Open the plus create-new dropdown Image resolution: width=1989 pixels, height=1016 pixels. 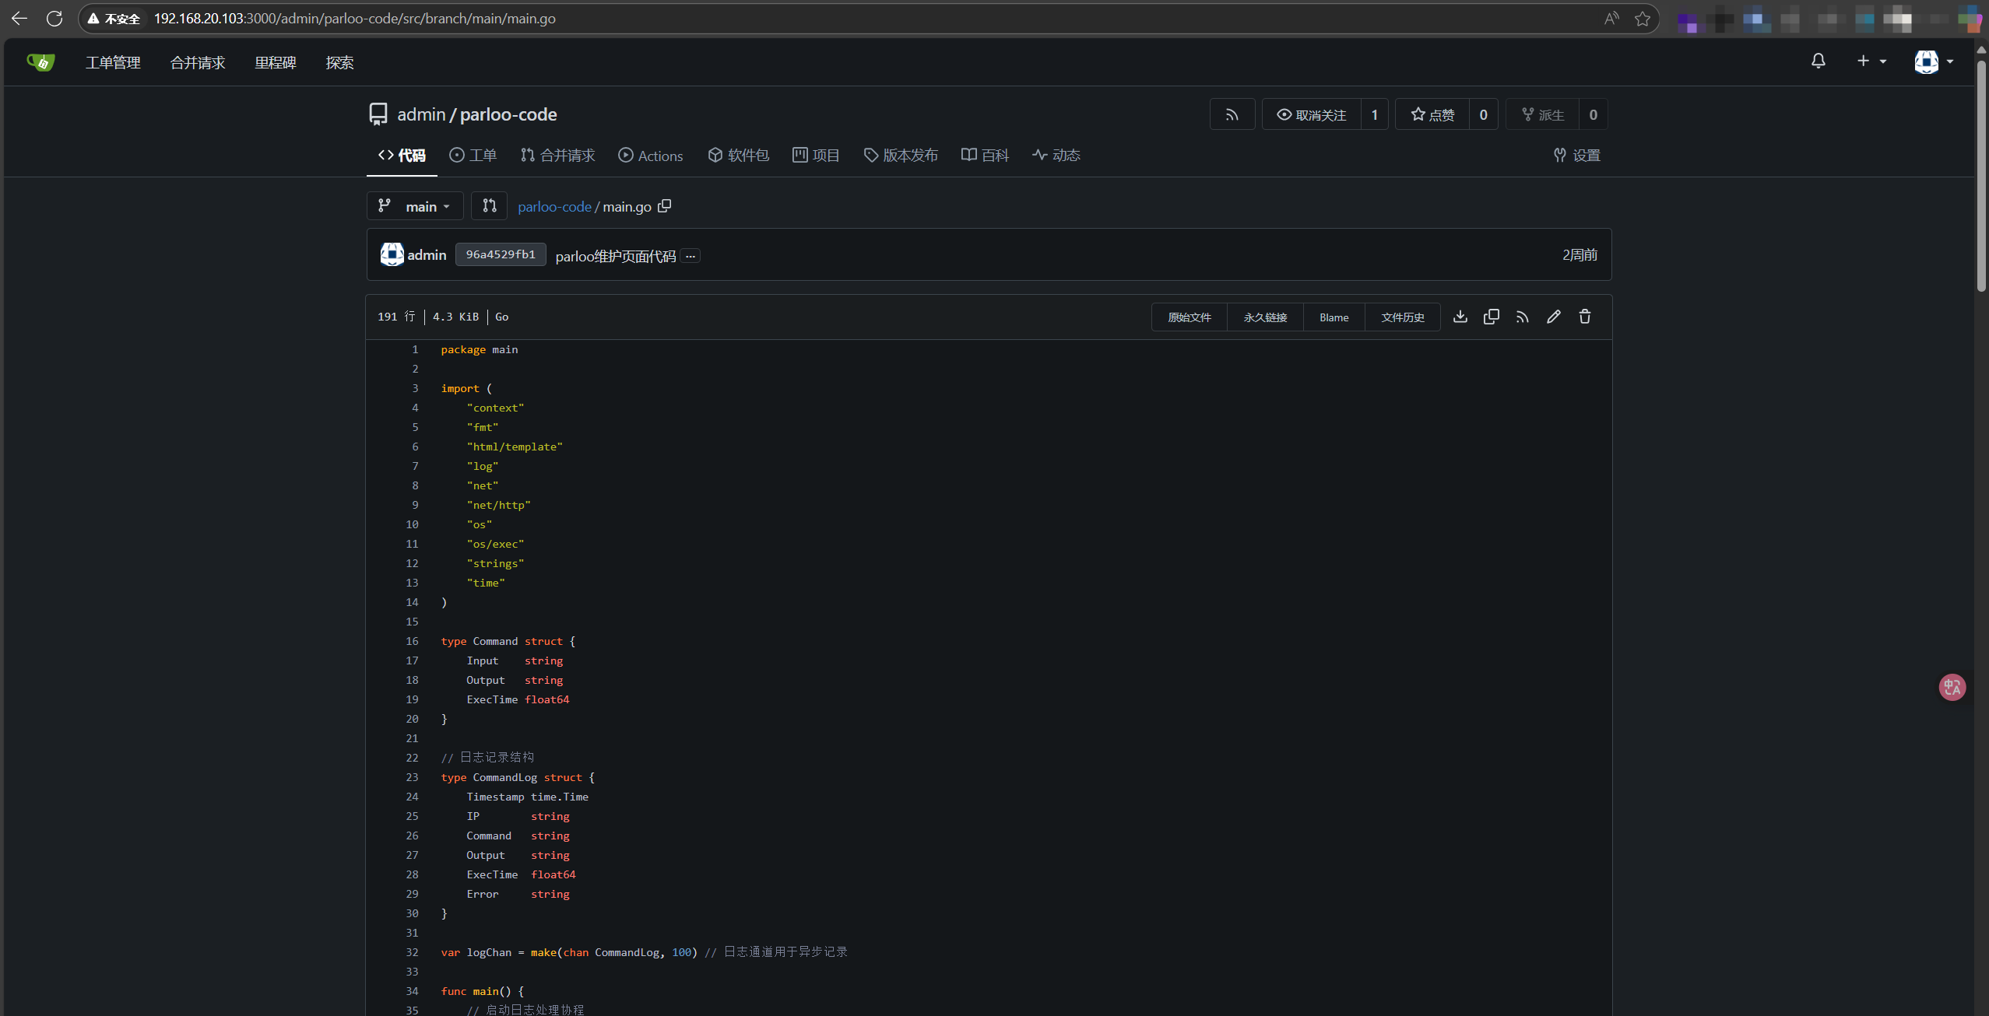click(x=1871, y=61)
